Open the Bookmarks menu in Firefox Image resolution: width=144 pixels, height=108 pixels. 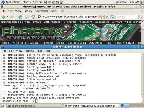click(41, 11)
